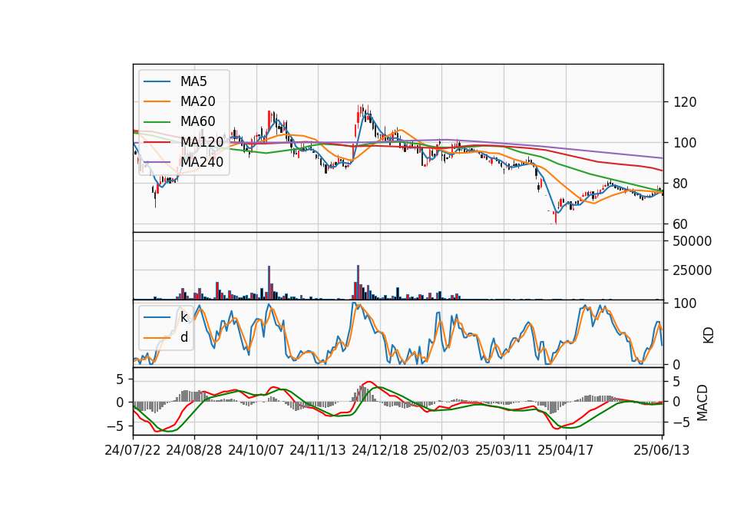Click the blue k legend line sample

[x=157, y=317]
